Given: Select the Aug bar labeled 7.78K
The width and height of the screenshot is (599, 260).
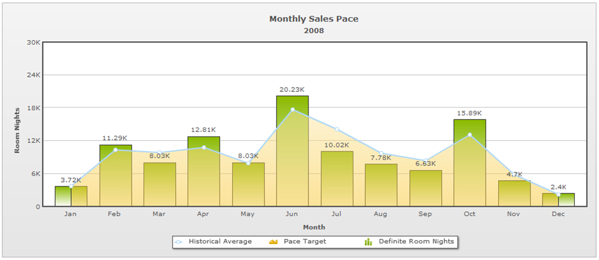Looking at the screenshot, I should tap(381, 185).
